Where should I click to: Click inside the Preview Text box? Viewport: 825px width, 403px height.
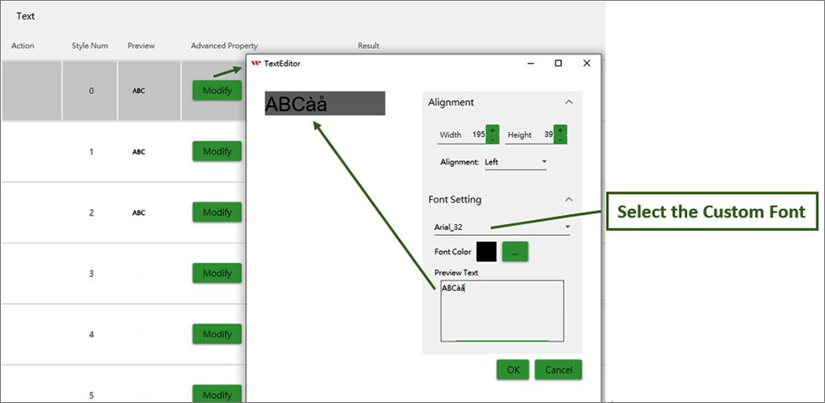pos(502,311)
